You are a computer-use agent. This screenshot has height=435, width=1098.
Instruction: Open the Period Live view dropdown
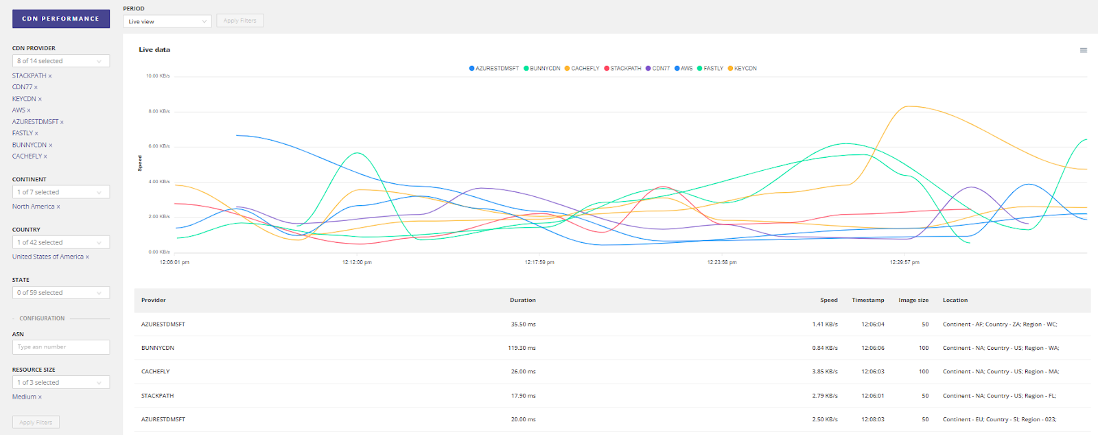click(x=167, y=21)
